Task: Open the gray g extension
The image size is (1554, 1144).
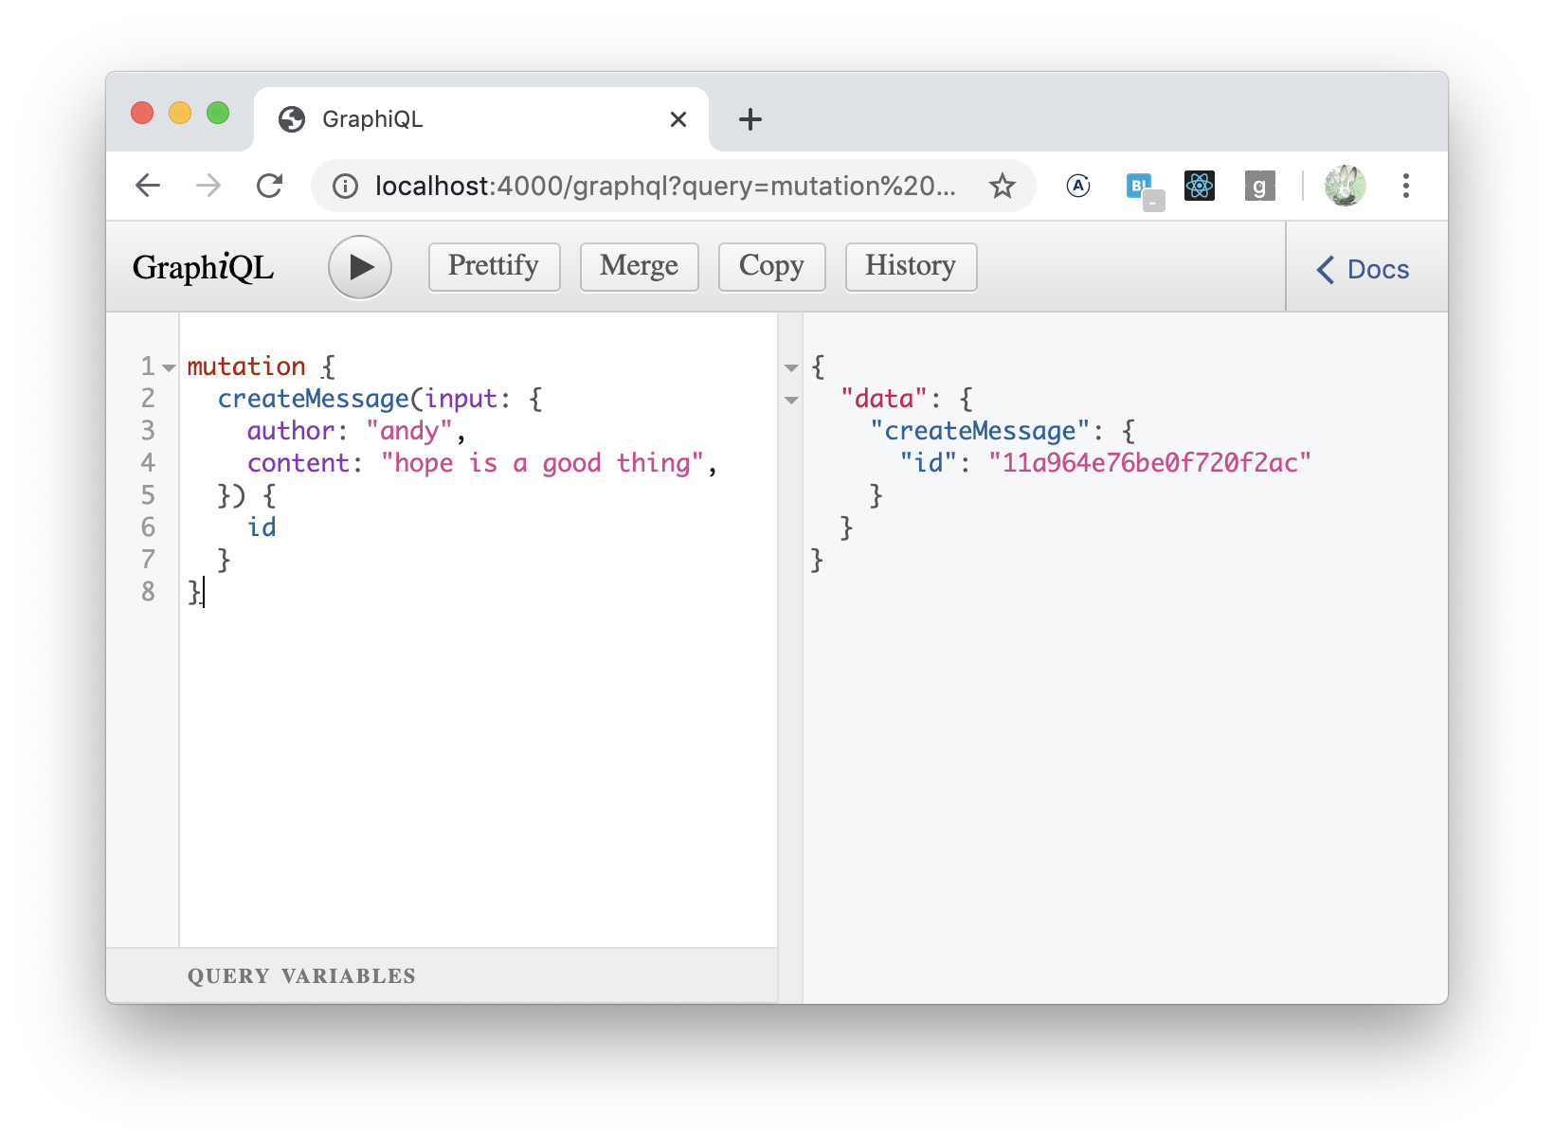Action: coord(1259,187)
